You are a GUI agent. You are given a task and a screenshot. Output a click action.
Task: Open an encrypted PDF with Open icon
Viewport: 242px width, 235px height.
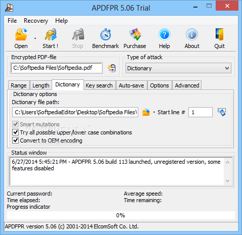(x=21, y=34)
